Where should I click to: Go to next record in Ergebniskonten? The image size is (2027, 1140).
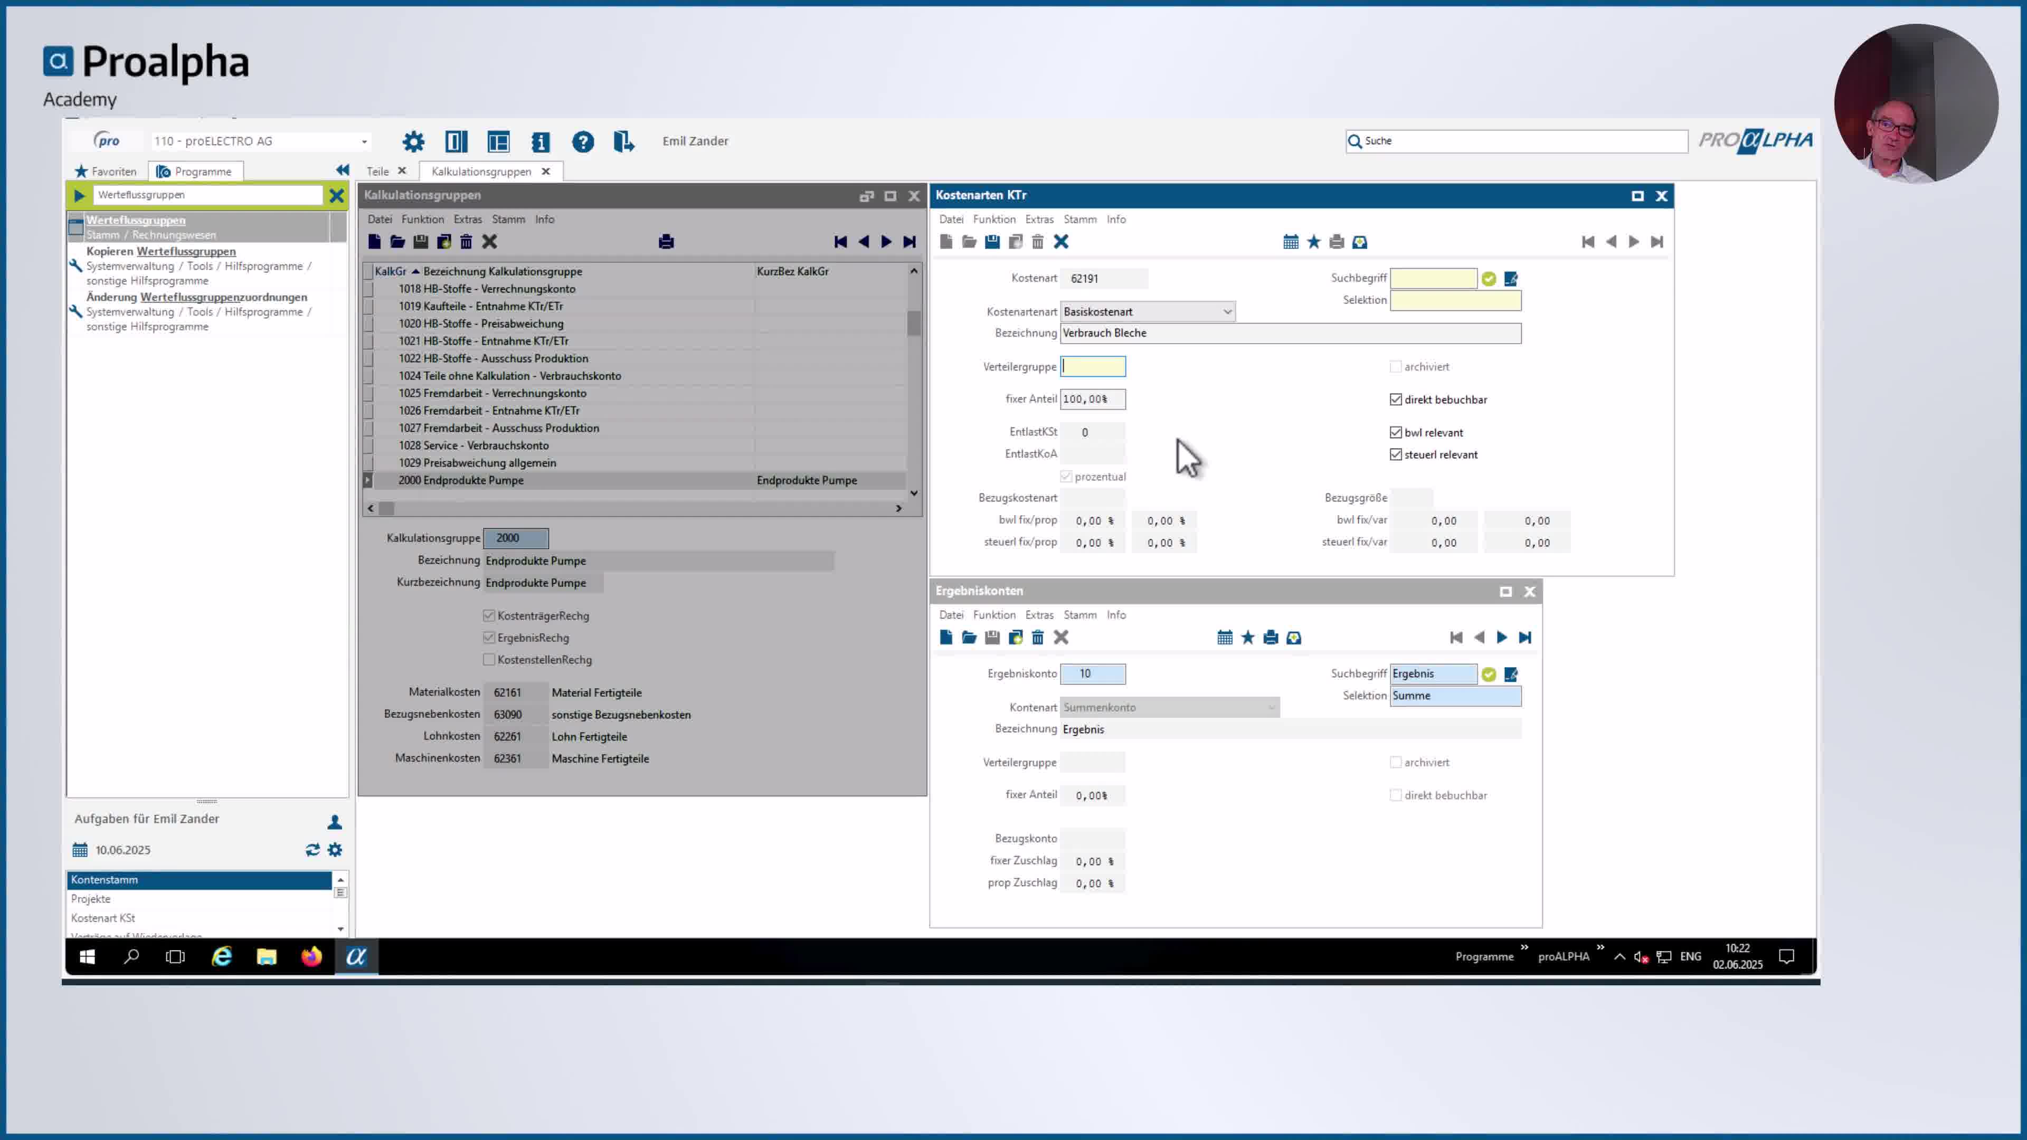coord(1501,637)
